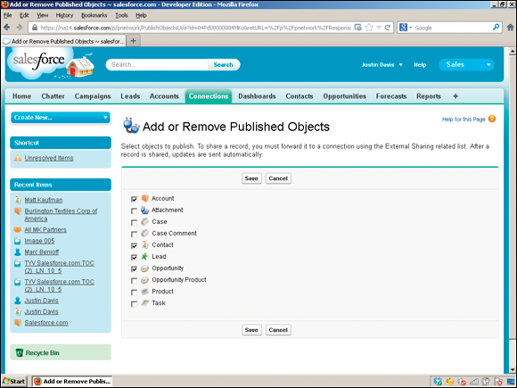517x388 pixels.
Task: Click the browser back arrow
Action: click(x=7, y=28)
